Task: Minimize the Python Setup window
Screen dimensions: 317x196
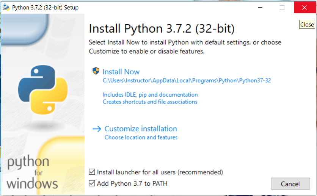Action: (x=260, y=8)
